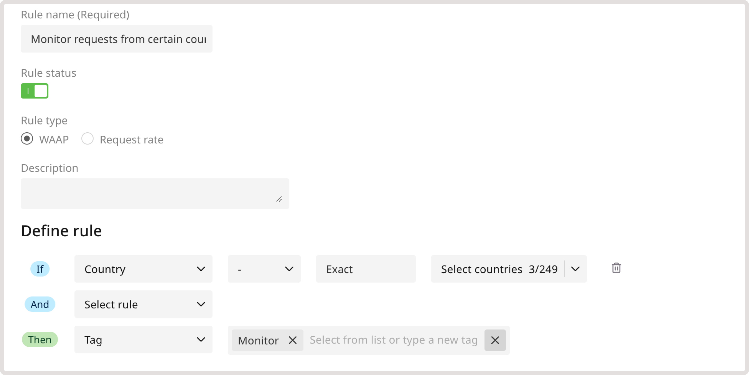Viewport: 749px width, 375px height.
Task: Click the Description resize handle
Action: click(x=279, y=199)
